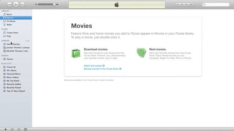Click the Genius atom icon
Viewport: 234px width, 131px height.
point(4,59)
